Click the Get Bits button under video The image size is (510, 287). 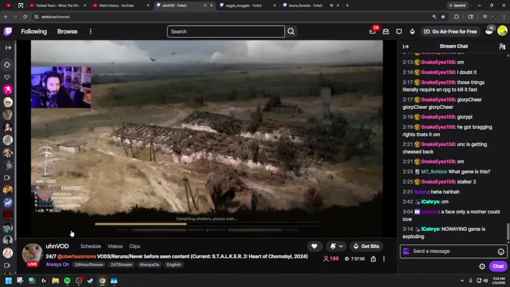point(366,246)
